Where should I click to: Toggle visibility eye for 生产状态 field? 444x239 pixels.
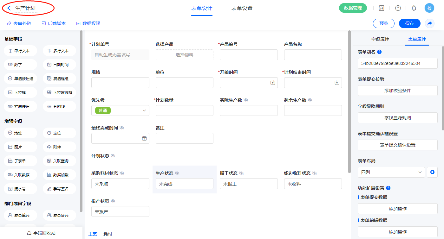point(177,173)
